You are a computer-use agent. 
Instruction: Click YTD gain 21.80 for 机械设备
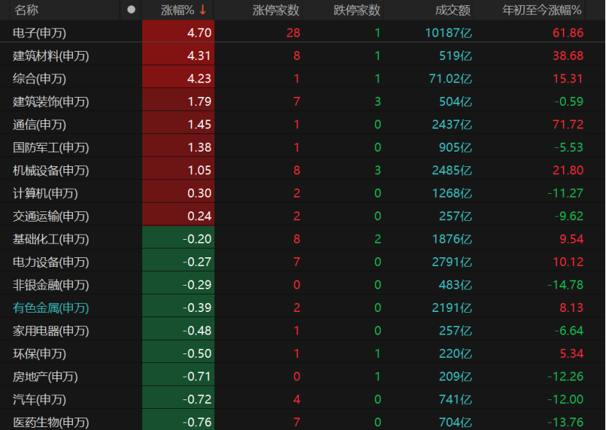pyautogui.click(x=568, y=171)
